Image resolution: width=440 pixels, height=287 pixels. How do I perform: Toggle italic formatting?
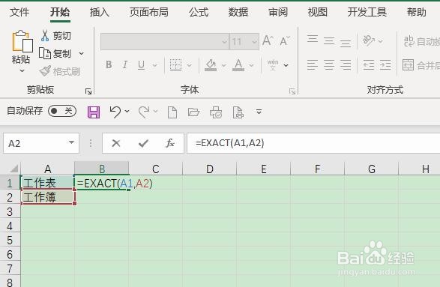click(x=125, y=64)
